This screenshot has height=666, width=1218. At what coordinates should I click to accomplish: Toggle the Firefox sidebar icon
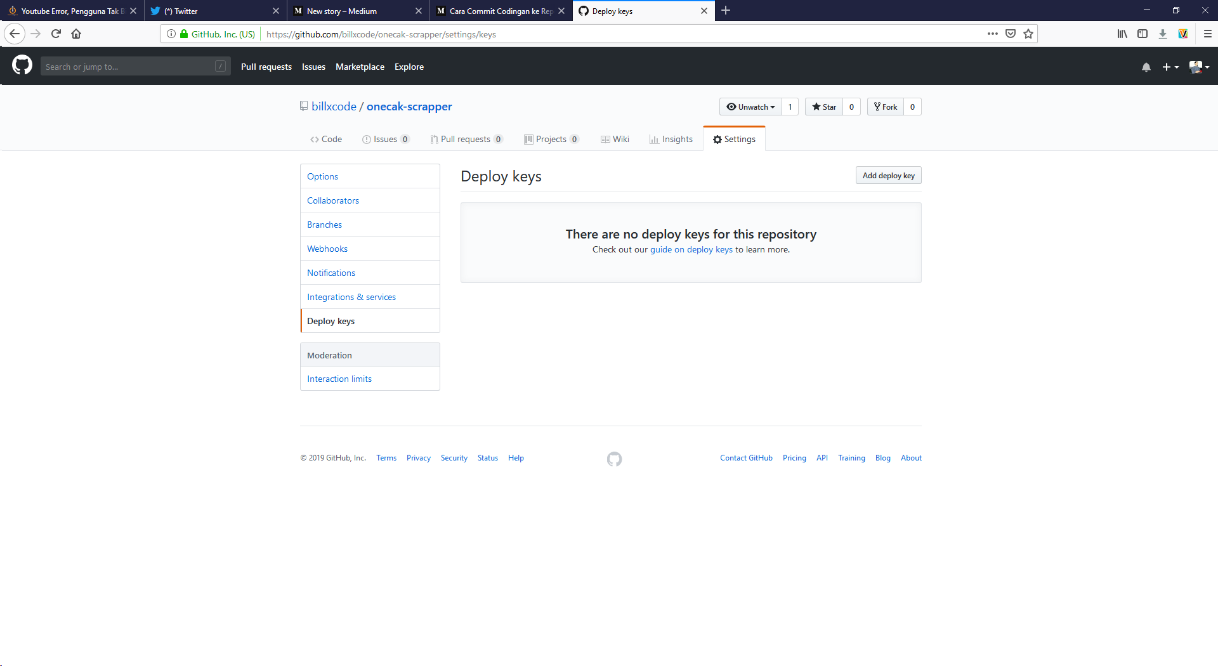point(1143,34)
